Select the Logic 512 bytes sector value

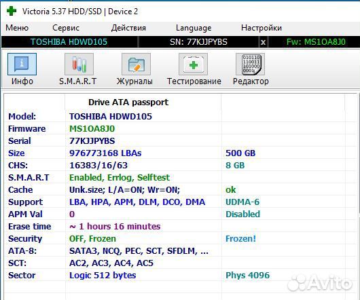(103, 276)
